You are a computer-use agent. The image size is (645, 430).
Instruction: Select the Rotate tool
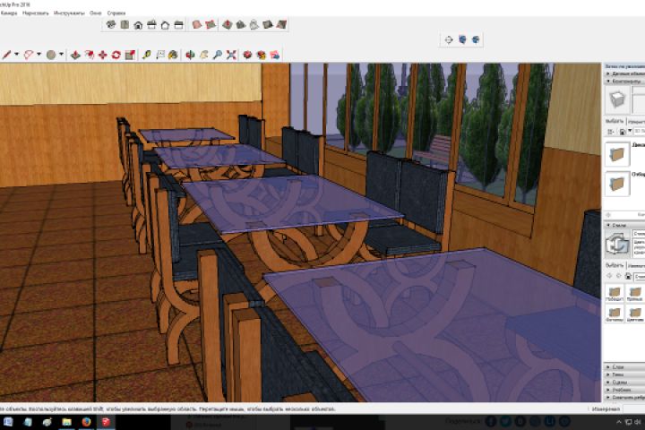pos(116,55)
